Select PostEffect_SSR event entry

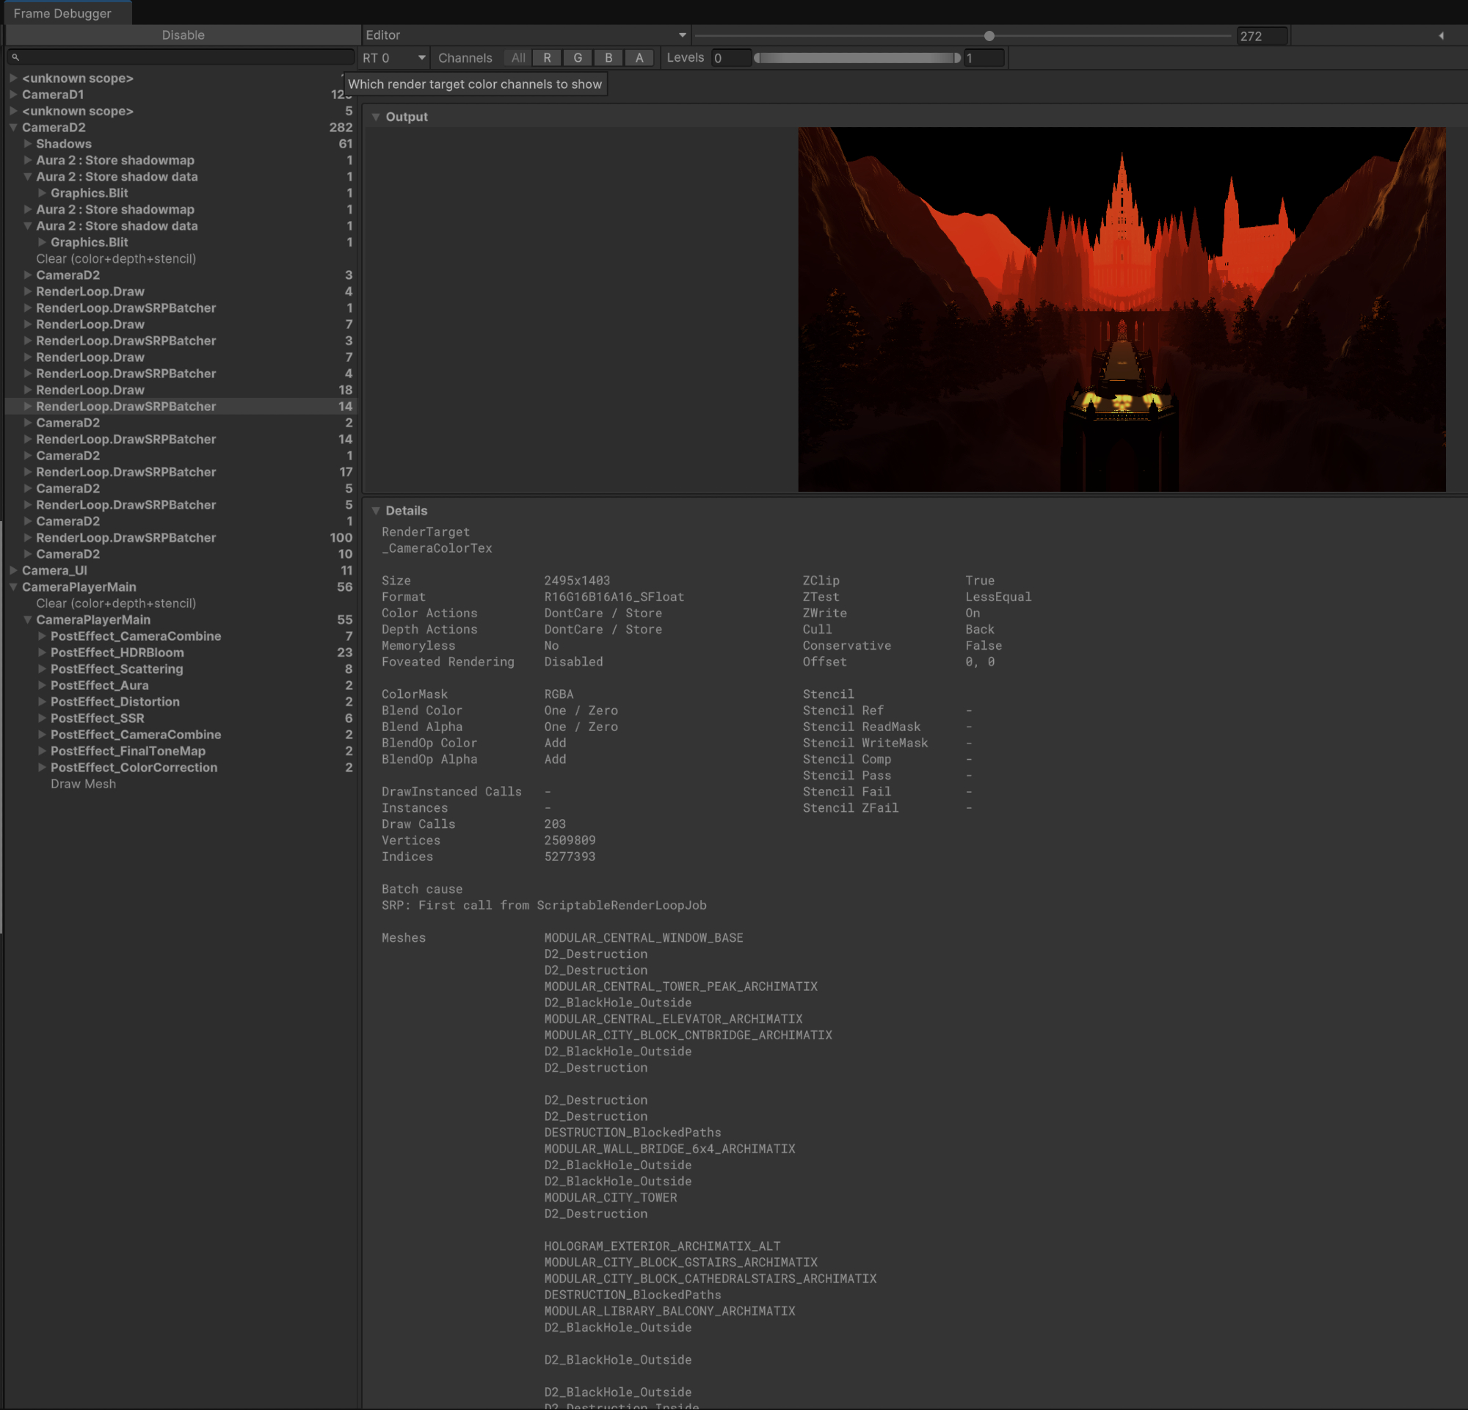(x=98, y=718)
